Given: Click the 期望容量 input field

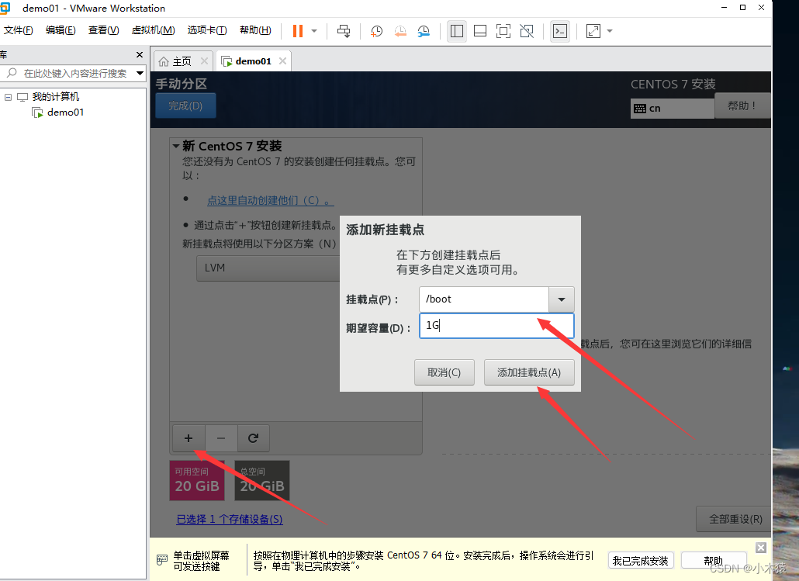Looking at the screenshot, I should (496, 326).
